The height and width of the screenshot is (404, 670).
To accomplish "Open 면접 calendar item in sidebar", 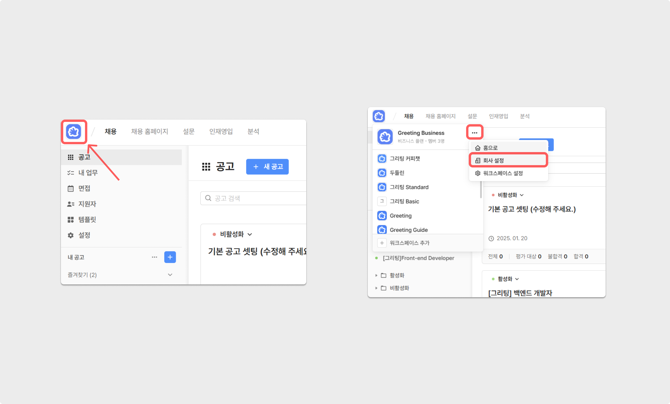I will pos(84,188).
